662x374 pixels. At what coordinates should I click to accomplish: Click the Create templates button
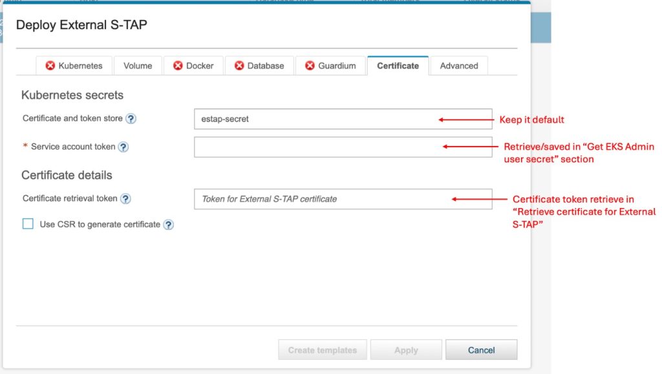[x=323, y=350]
